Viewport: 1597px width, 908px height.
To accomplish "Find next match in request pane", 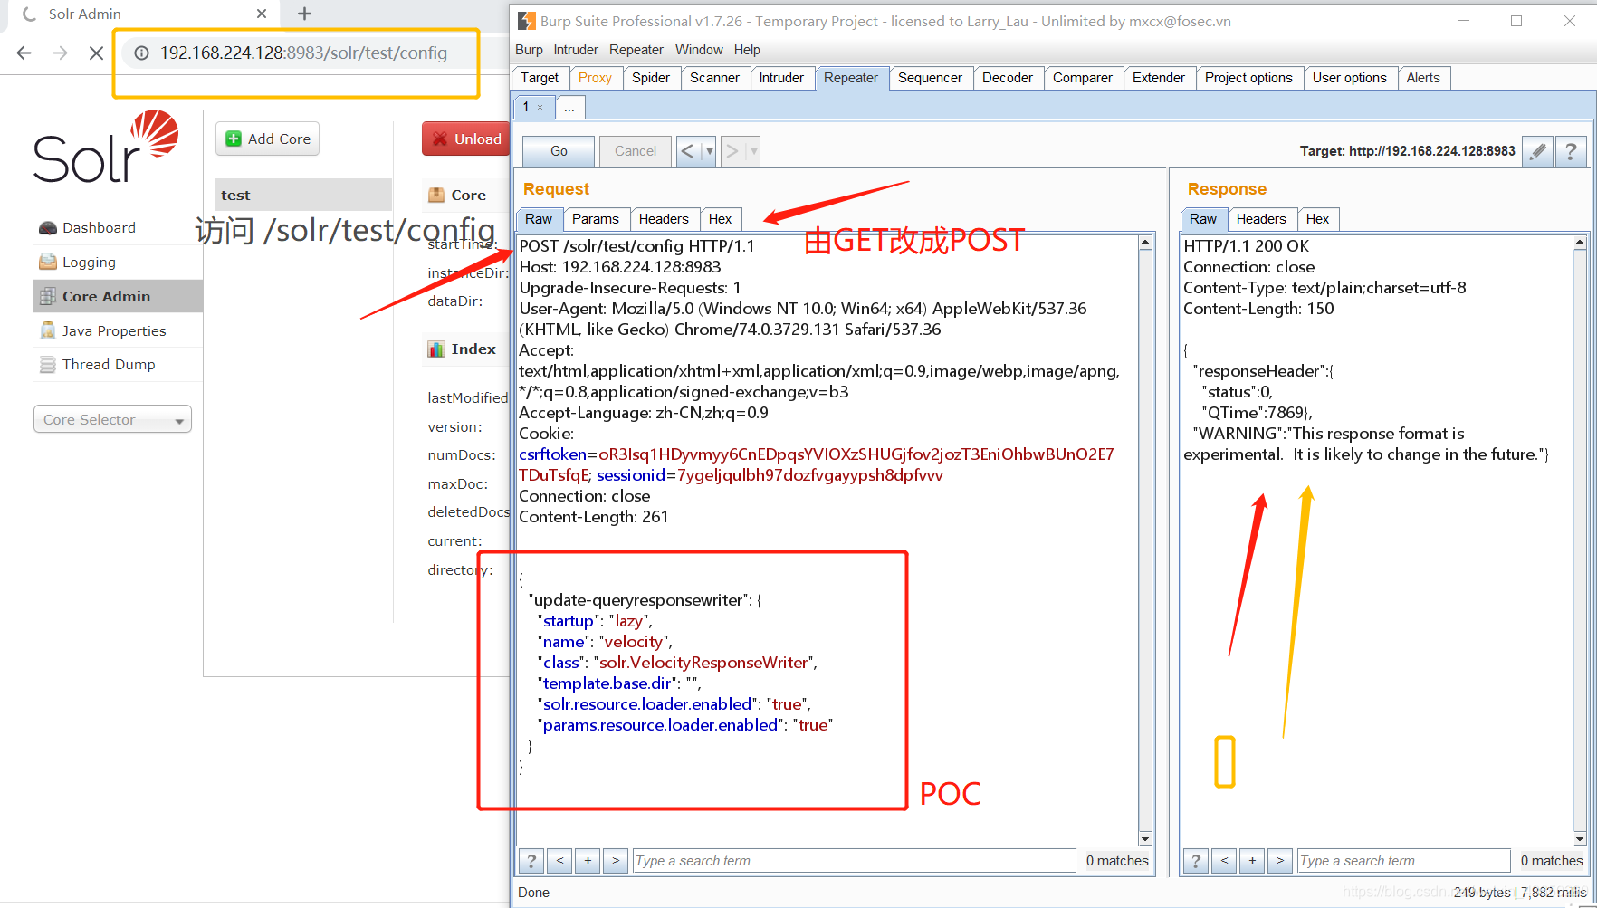I will [x=616, y=861].
